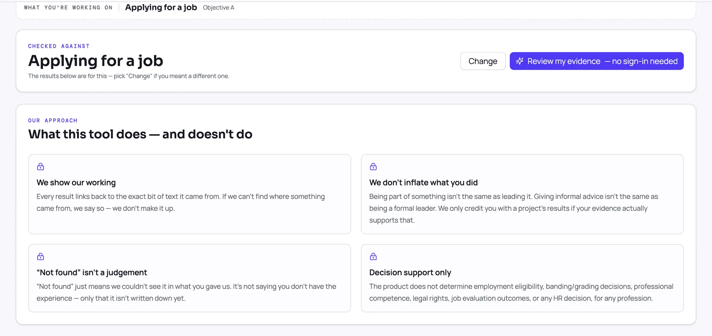Click the Change button
The image size is (712, 336).
pos(483,61)
